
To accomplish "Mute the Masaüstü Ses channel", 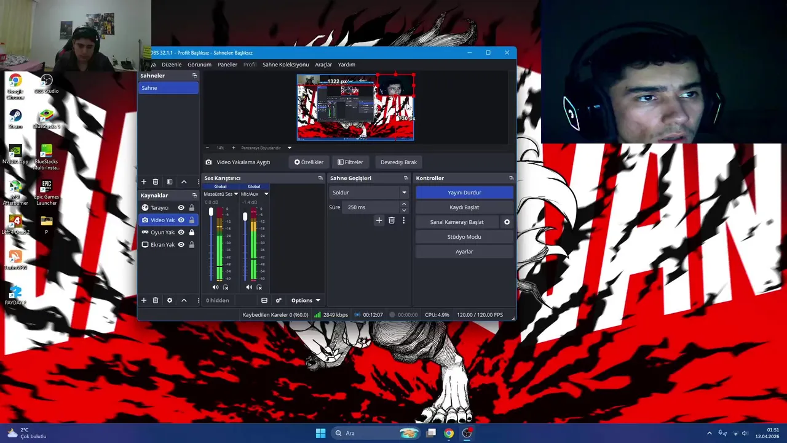I will tap(215, 287).
